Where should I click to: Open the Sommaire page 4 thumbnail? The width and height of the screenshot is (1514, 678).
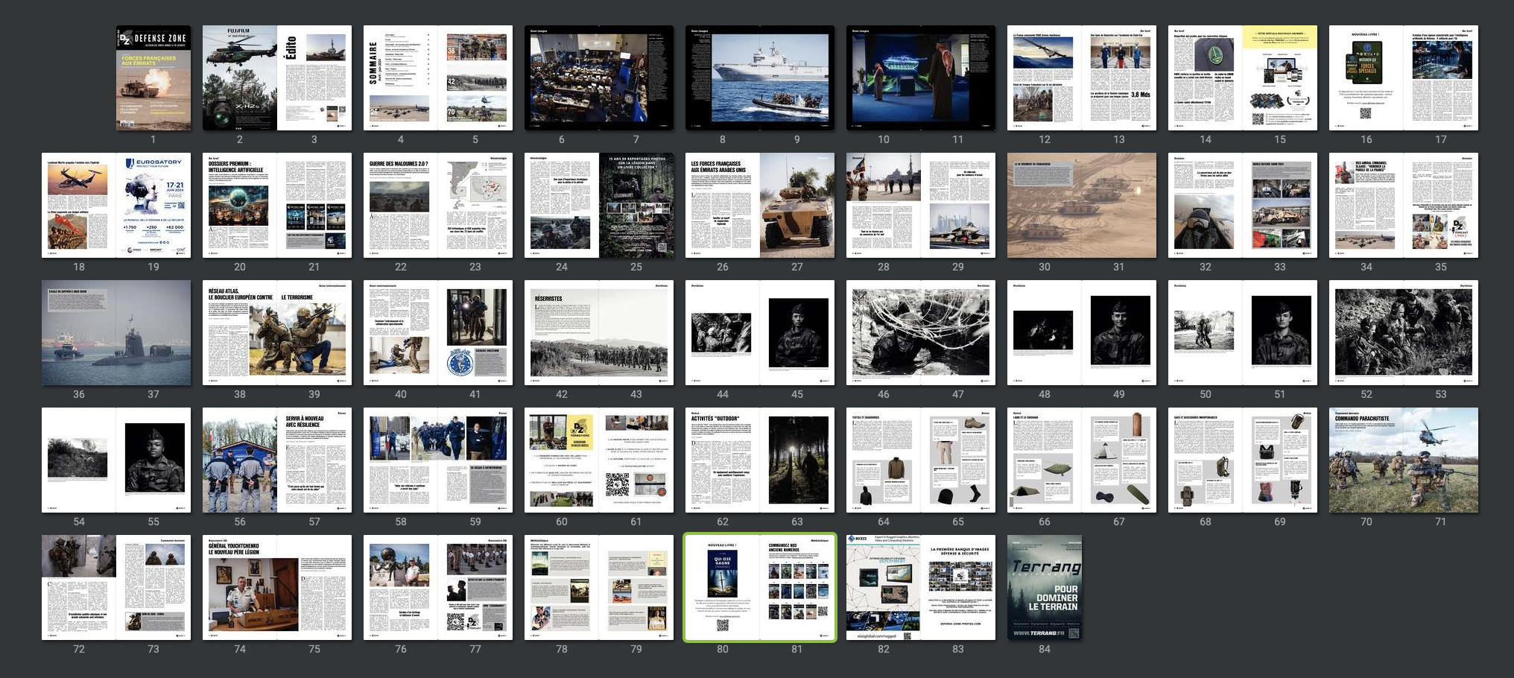point(401,78)
